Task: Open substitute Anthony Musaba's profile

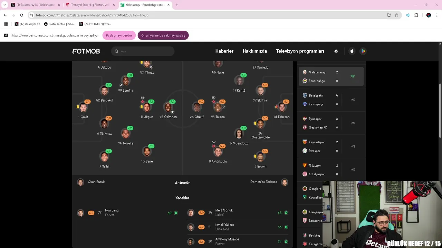Action: point(238,242)
